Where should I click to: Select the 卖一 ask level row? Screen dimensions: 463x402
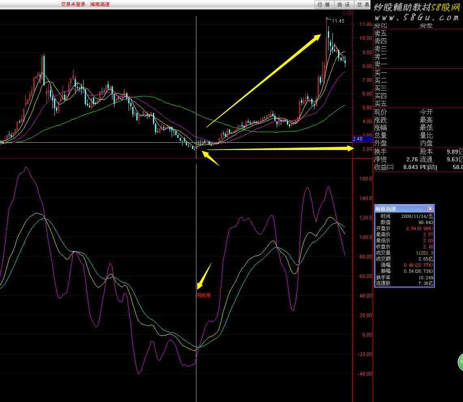point(381,64)
